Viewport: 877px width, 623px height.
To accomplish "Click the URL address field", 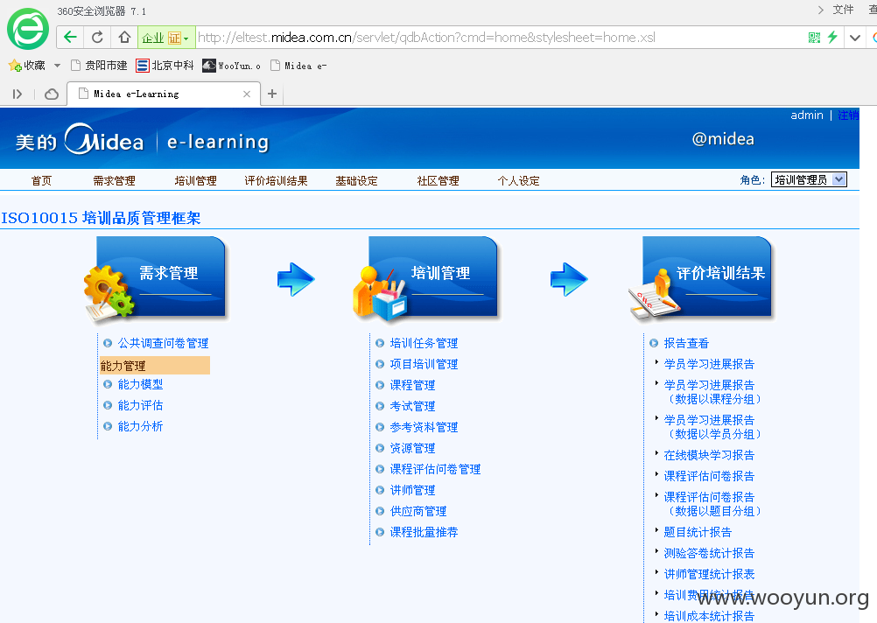I will pos(498,38).
